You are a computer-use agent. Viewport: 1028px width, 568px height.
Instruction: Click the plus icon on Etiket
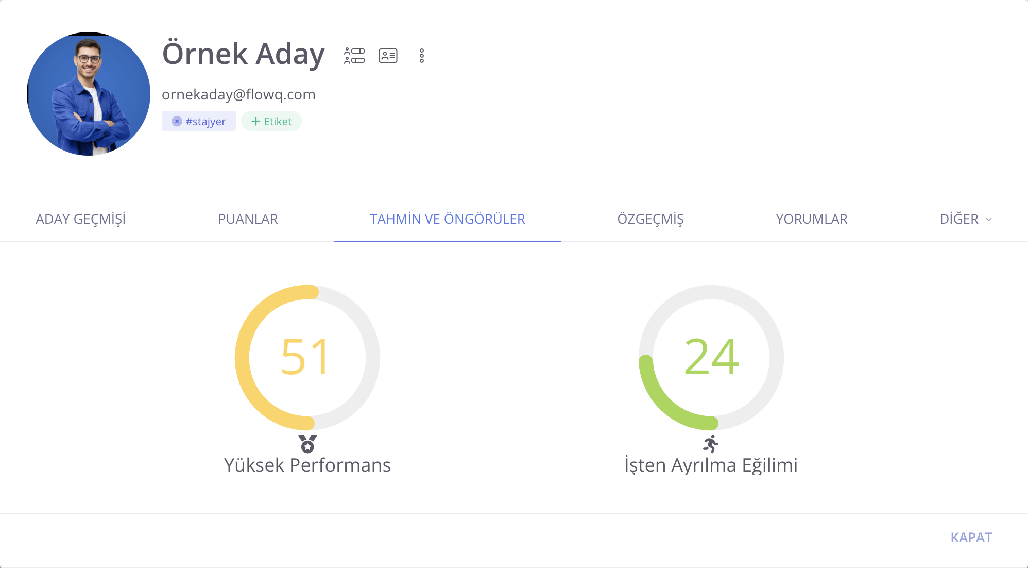[x=255, y=121]
